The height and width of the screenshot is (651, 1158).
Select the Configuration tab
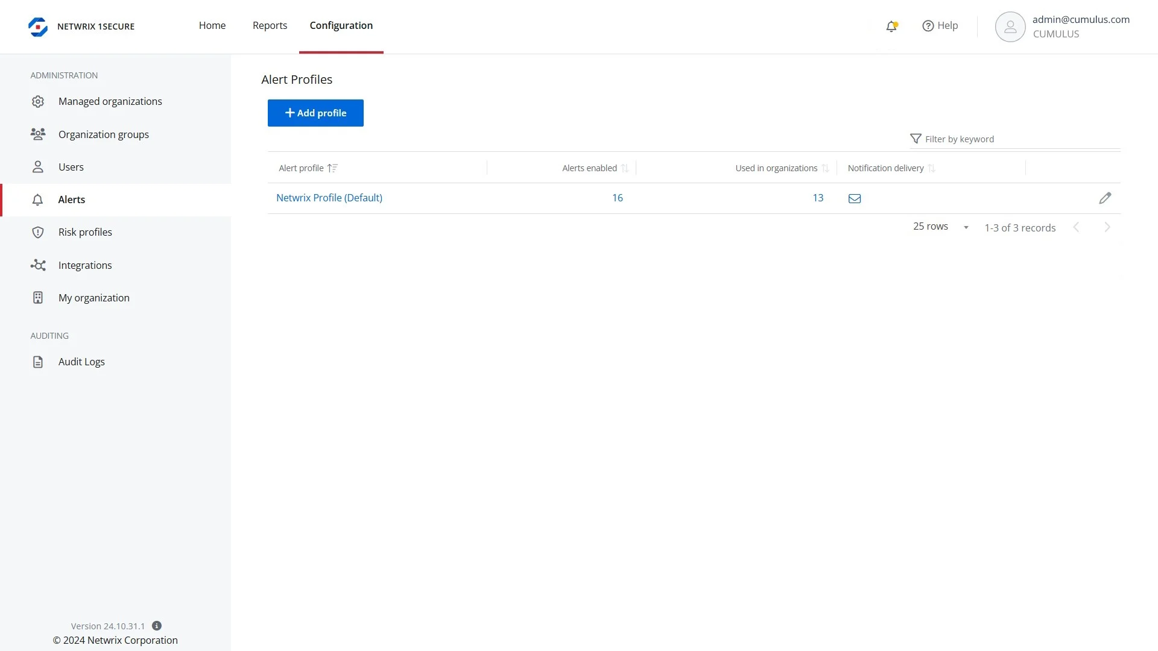[x=341, y=25]
